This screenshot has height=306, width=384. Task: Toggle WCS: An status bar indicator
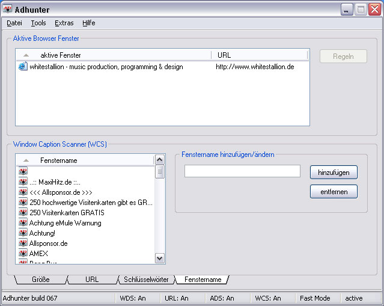pos(267,298)
